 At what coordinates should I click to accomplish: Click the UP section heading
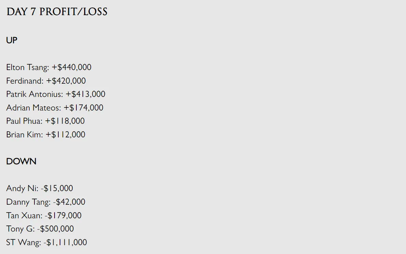pos(12,40)
